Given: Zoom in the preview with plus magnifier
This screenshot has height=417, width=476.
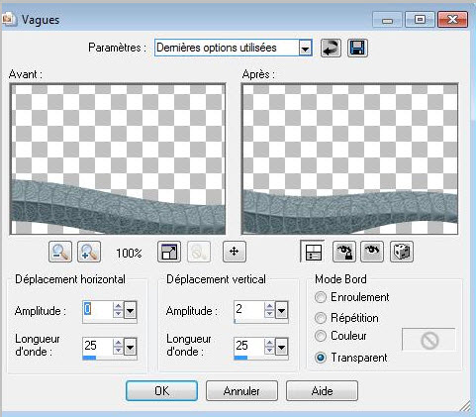Looking at the screenshot, I should point(89,252).
